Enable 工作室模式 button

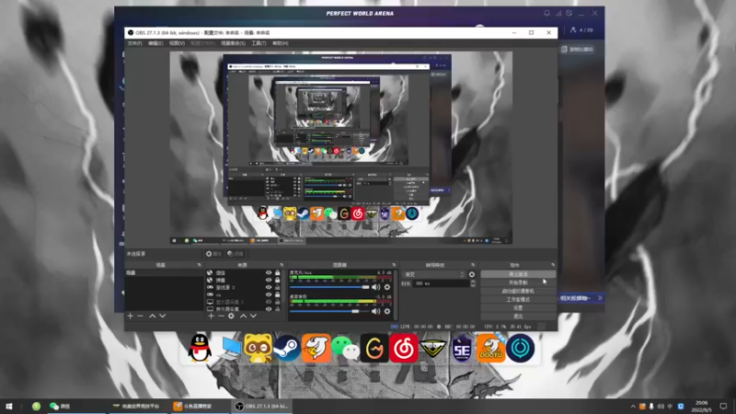518,300
